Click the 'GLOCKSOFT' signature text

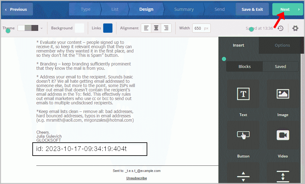[49, 140]
